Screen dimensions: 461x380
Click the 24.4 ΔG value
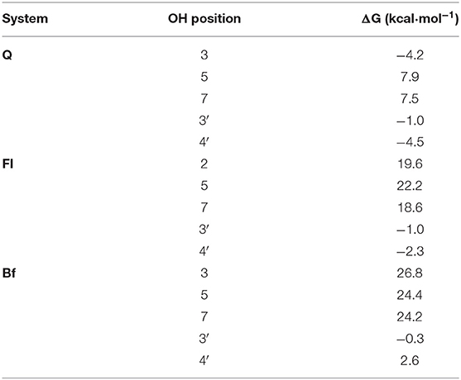click(410, 295)
